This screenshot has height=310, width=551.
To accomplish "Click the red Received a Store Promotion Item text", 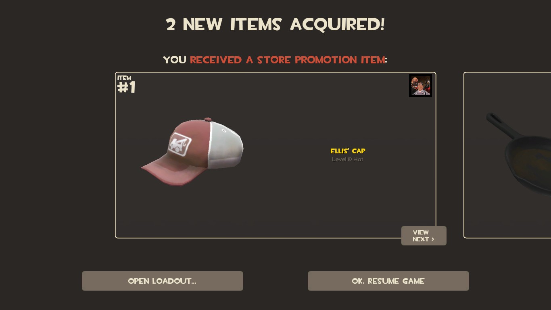I will [x=288, y=60].
